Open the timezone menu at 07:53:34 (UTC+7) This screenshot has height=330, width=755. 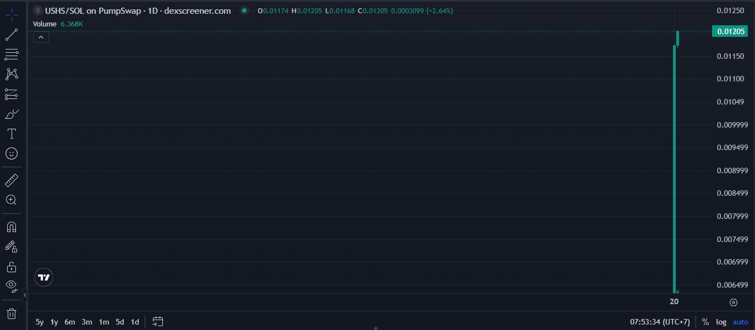pyautogui.click(x=660, y=322)
